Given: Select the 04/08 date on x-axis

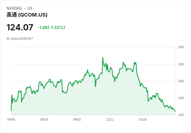Looking at the screenshot, I should coord(11,120).
